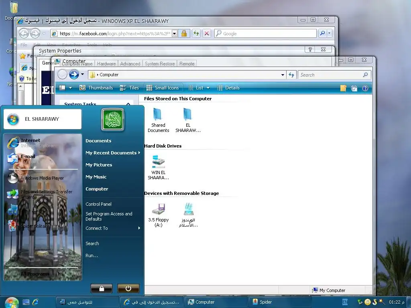
Task: Click the browser back button
Action: [24, 33]
